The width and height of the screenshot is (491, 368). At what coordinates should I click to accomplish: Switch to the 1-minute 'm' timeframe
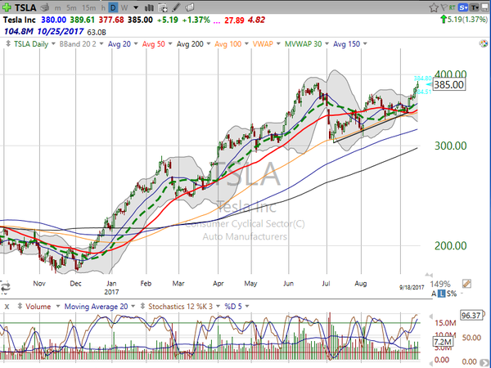click(57, 8)
